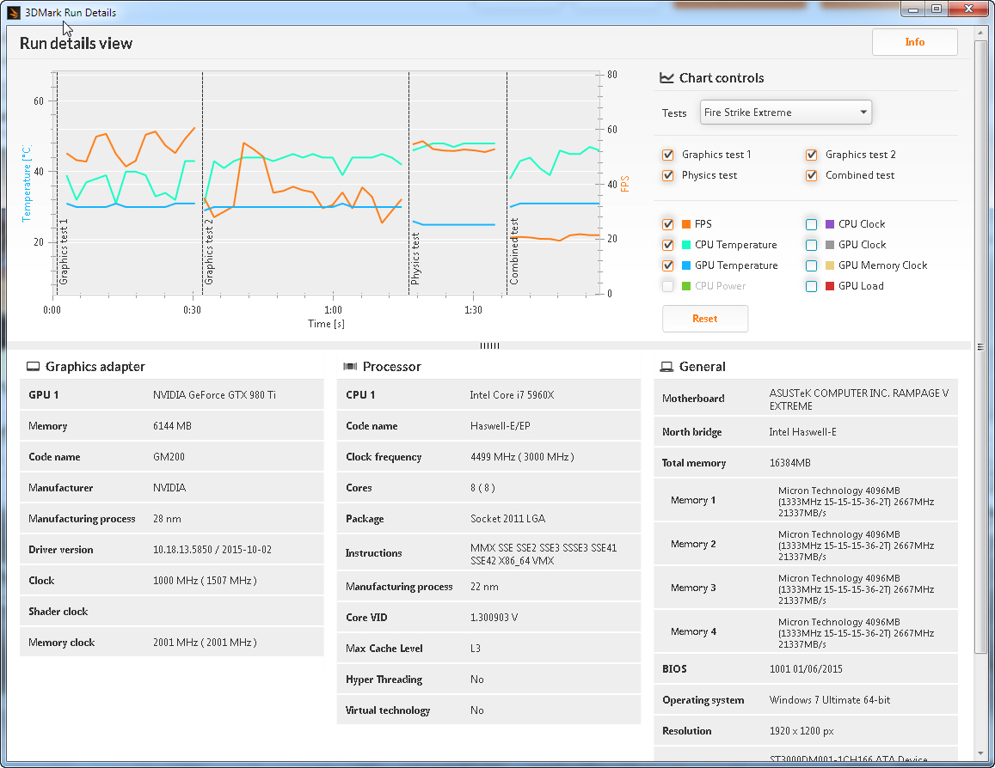Click the Socket 2011 LGA package value
Image resolution: width=995 pixels, height=768 pixels.
(x=507, y=518)
